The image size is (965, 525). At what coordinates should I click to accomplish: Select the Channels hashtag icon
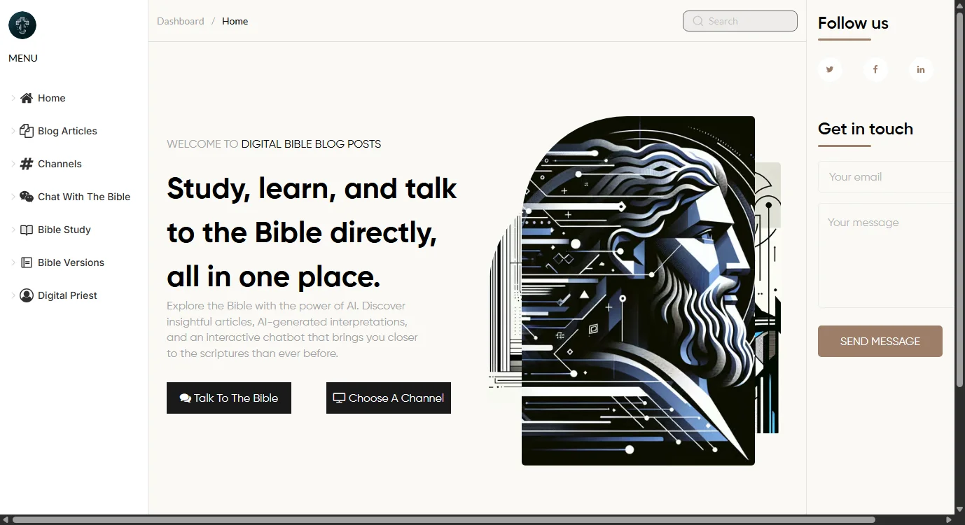click(27, 164)
